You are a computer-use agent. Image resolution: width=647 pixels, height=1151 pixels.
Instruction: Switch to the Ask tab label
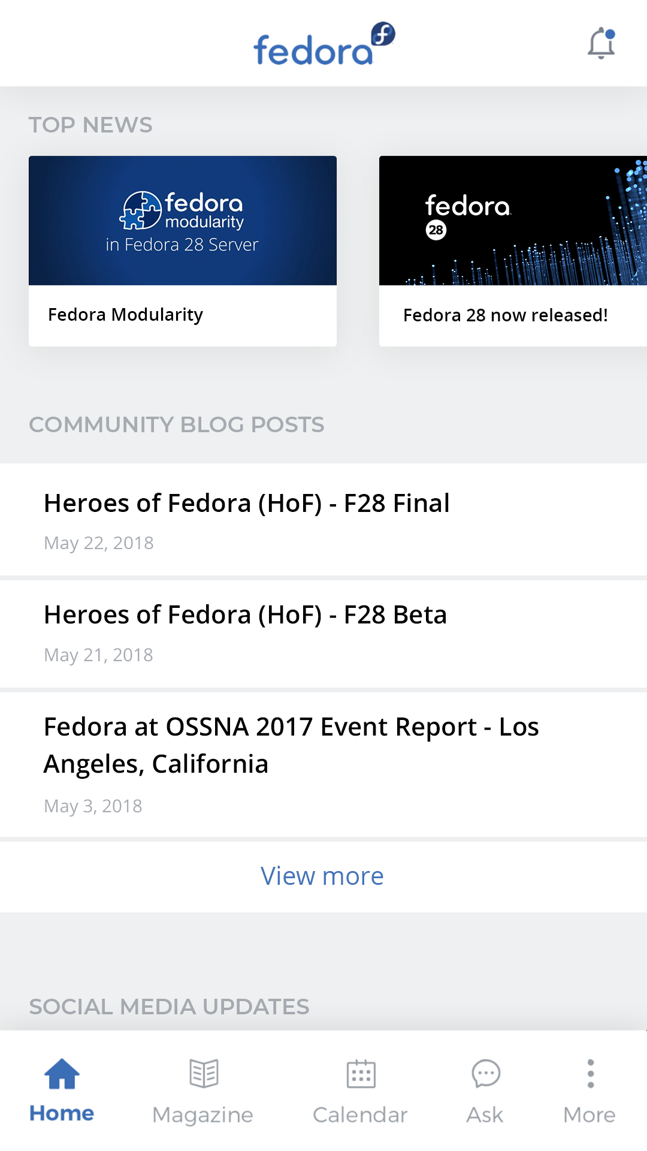tap(485, 1115)
